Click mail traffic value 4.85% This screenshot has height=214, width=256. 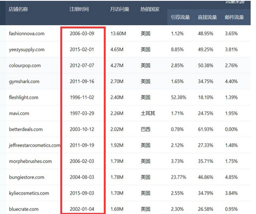tap(231, 177)
